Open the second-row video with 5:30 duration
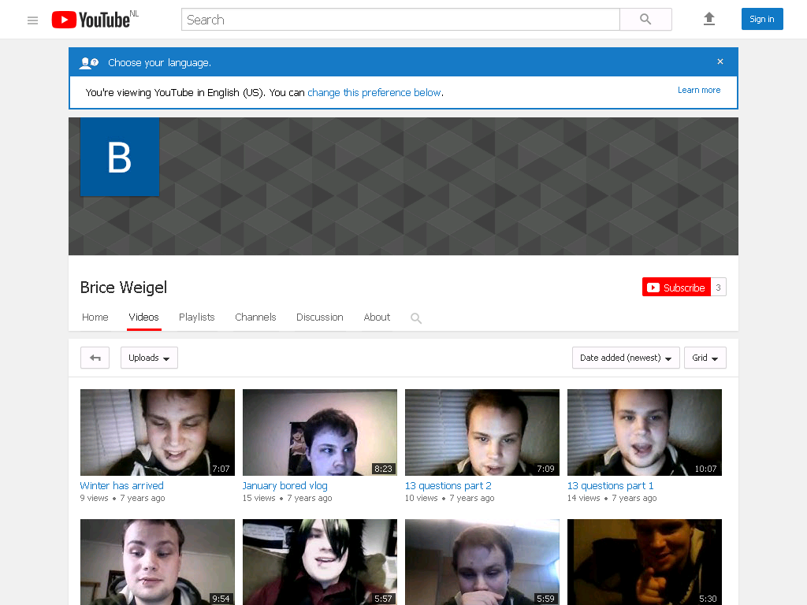Image resolution: width=807 pixels, height=605 pixels. (x=645, y=562)
